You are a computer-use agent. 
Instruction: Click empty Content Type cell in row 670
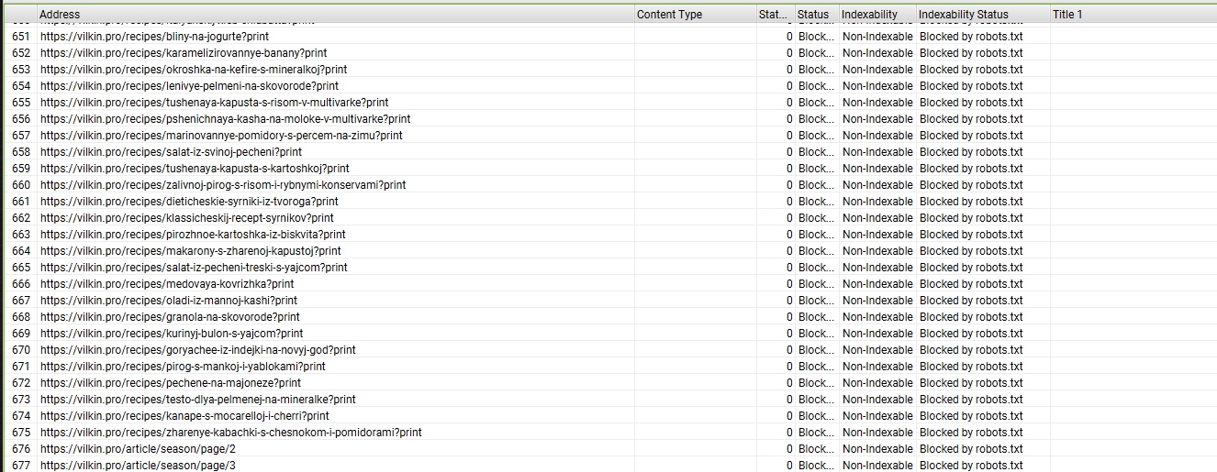pyautogui.click(x=696, y=350)
